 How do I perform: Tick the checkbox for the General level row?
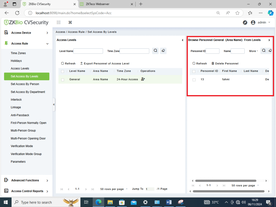click(63, 80)
